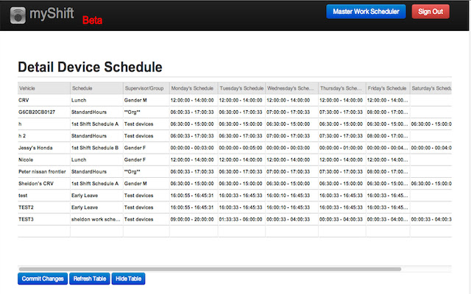Screen dimensions: 471x294
Task: Click Lunch schedule in Nicole row
Action: tap(96, 159)
